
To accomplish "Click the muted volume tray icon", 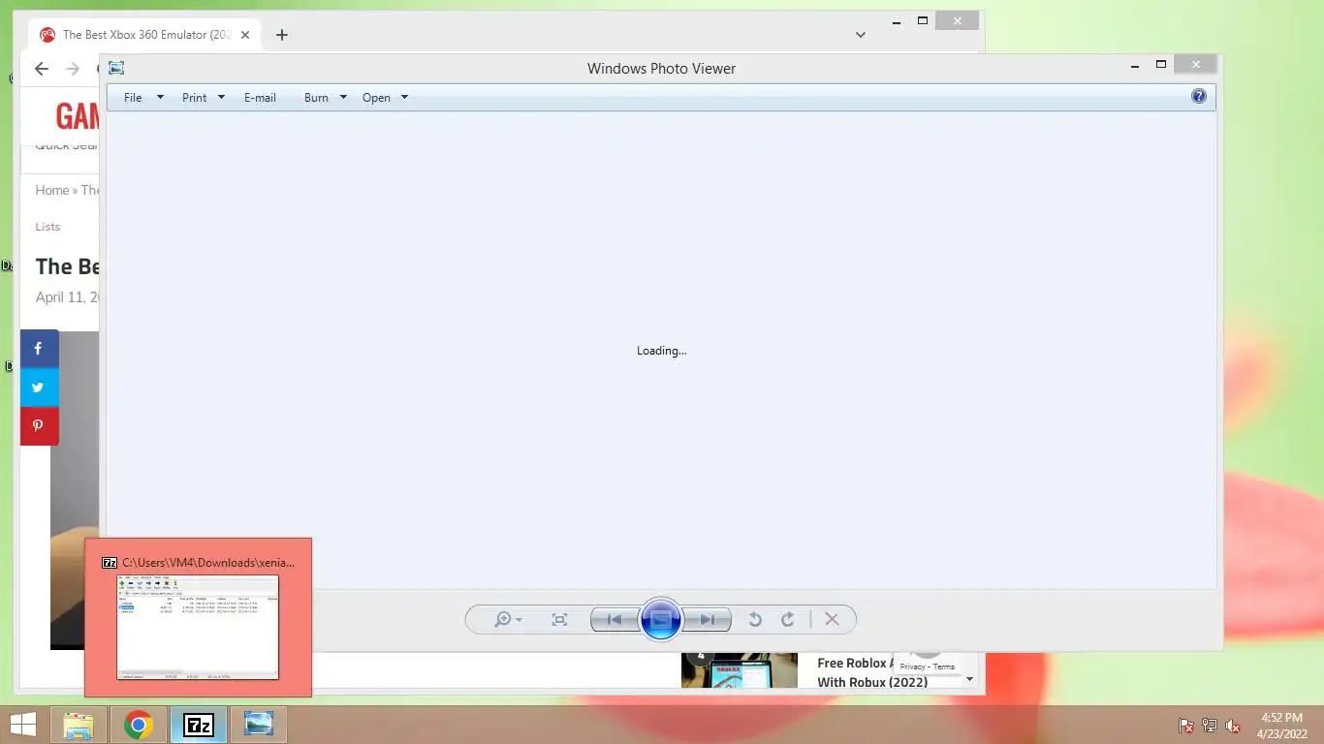I will click(1233, 726).
